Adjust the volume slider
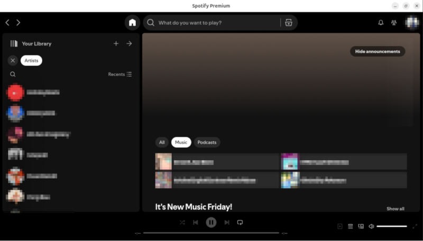This screenshot has width=423, height=241. pyautogui.click(x=392, y=226)
